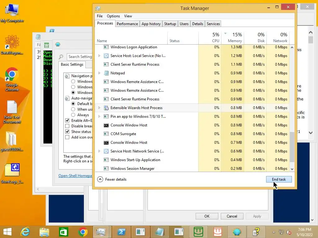Switch to Services tab
The width and height of the screenshot is (318, 238).
pos(213,24)
